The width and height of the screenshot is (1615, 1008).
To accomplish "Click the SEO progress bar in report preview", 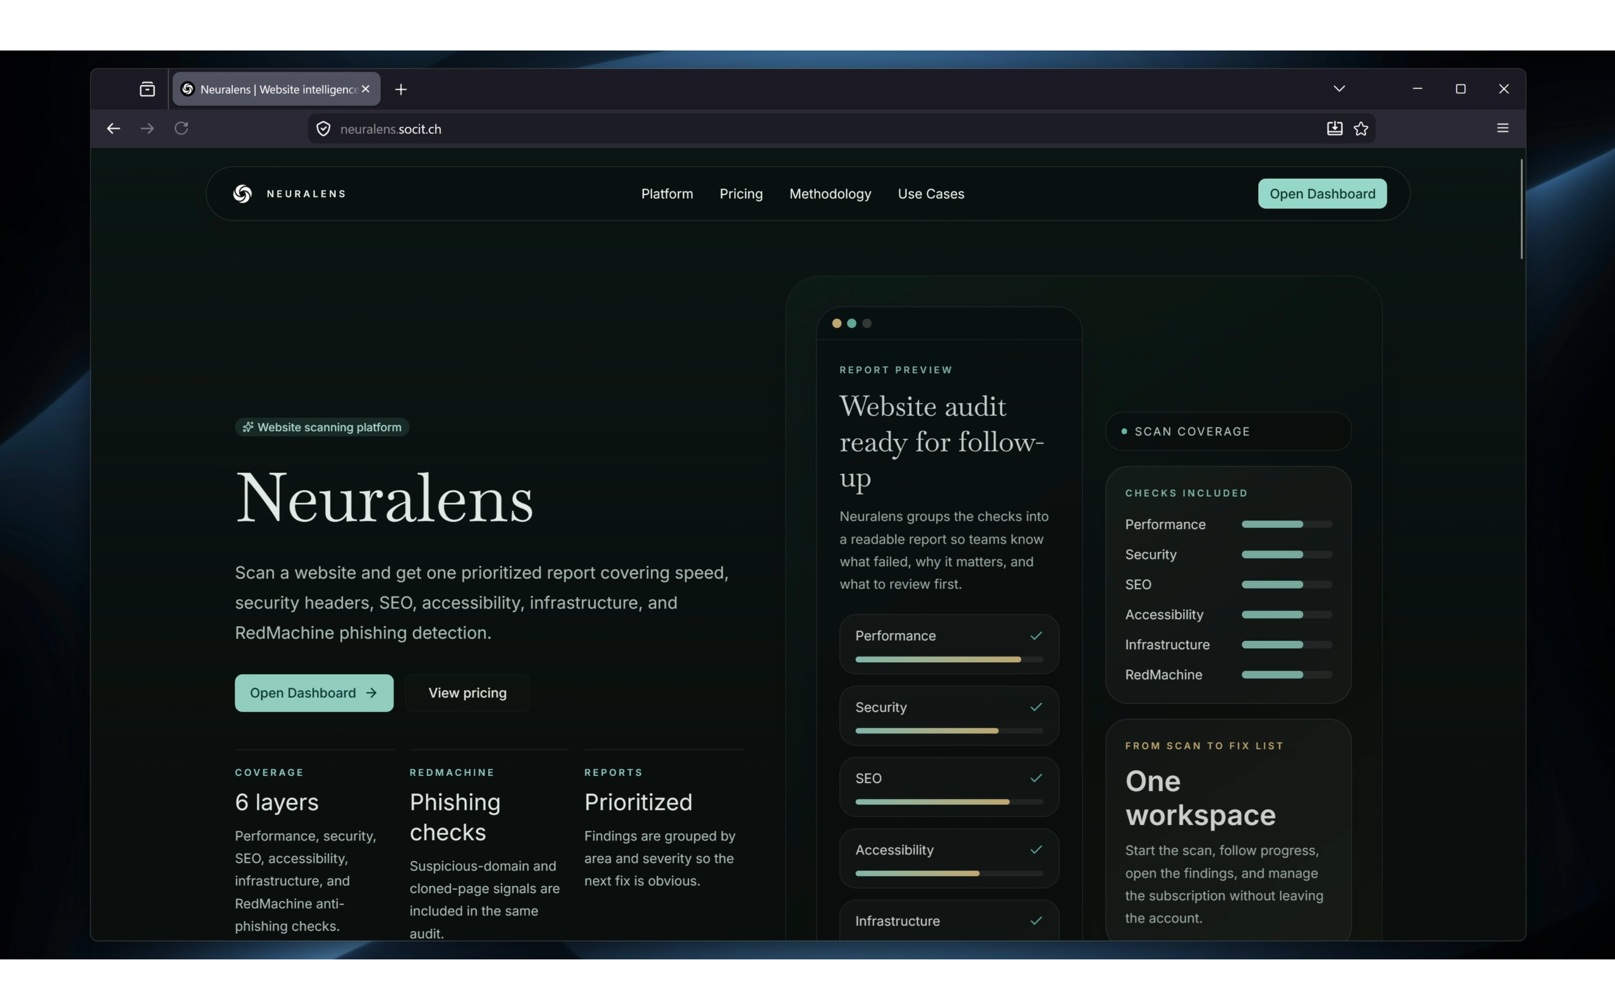I will (x=949, y=802).
